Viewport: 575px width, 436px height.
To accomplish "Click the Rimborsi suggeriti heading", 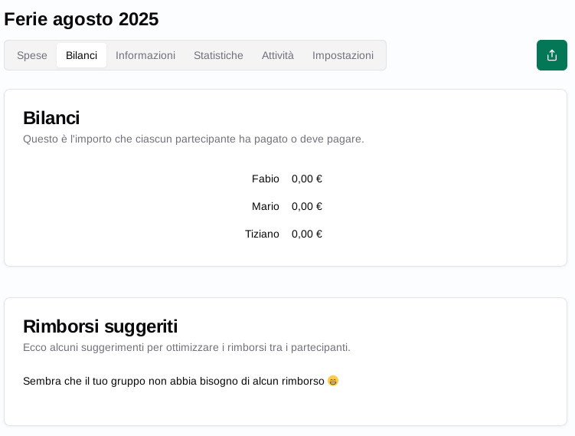I will pyautogui.click(x=100, y=326).
